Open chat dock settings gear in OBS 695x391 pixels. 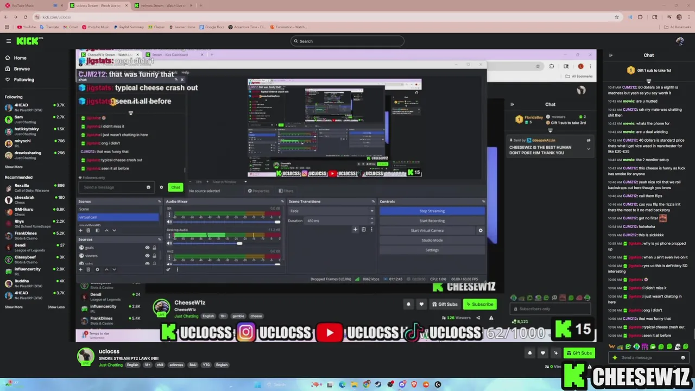[x=161, y=187]
